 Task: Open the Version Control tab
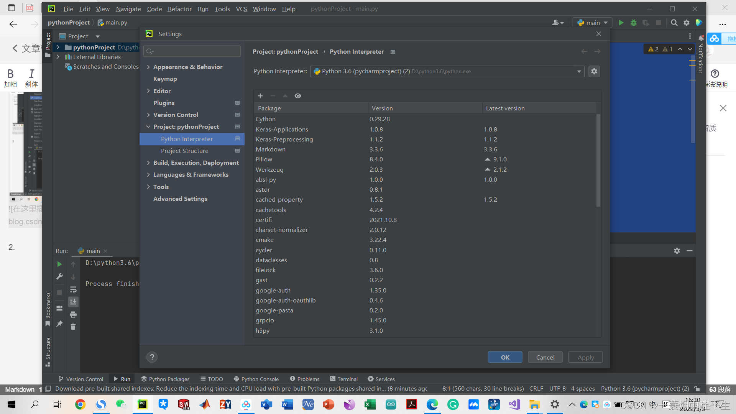click(x=81, y=379)
